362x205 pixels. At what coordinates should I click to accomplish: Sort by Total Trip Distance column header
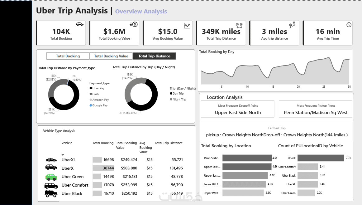169,143
